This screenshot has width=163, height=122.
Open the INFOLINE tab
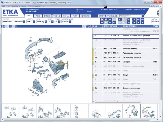pyautogui.click(x=85, y=16)
